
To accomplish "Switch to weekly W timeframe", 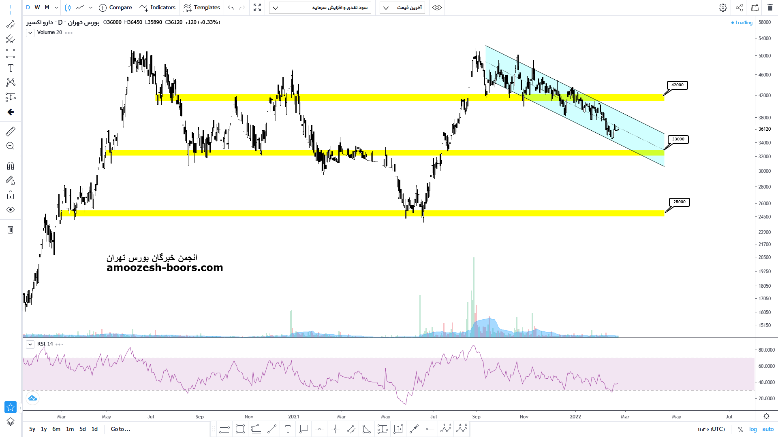I will (x=37, y=8).
